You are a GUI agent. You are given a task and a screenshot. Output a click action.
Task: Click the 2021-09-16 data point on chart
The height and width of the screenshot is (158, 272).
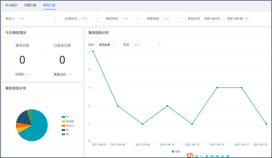click(217, 88)
